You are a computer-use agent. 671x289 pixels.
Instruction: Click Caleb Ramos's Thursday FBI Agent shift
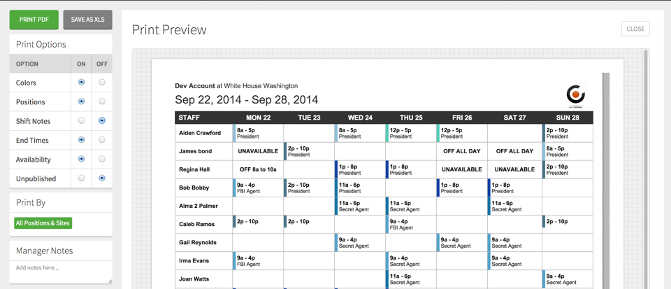[411, 225]
